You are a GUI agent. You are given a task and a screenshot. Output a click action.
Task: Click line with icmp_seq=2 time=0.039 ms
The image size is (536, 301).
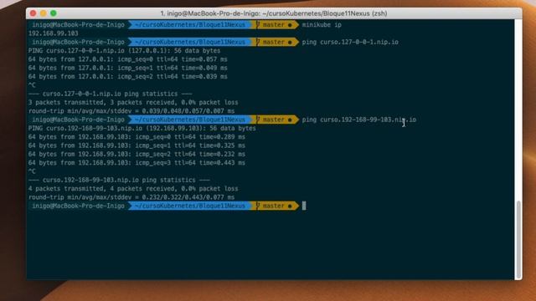click(x=127, y=76)
